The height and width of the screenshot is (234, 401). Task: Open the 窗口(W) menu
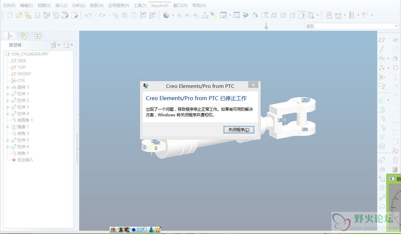point(180,5)
